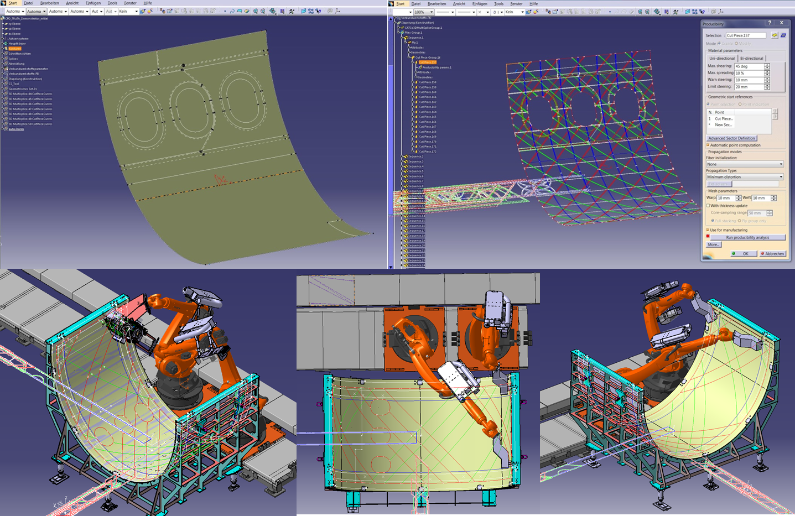Image resolution: width=795 pixels, height=516 pixels.
Task: Click the help question mark in Producibility title bar
Action: point(770,23)
